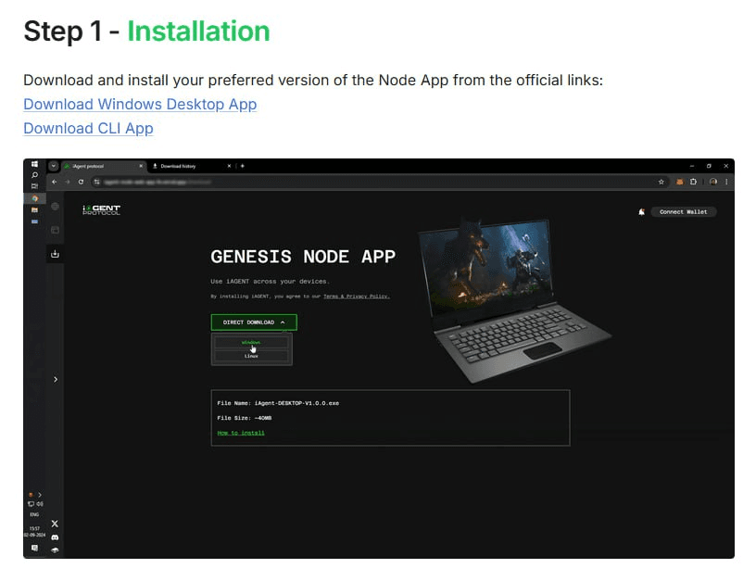
Task: Close the Download history tab
Action: (229, 167)
